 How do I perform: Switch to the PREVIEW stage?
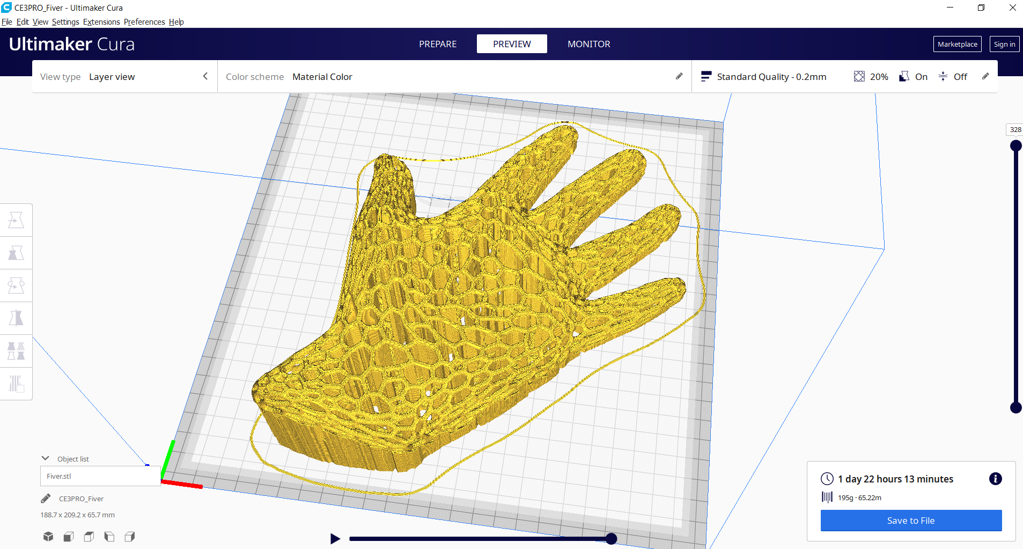point(512,44)
